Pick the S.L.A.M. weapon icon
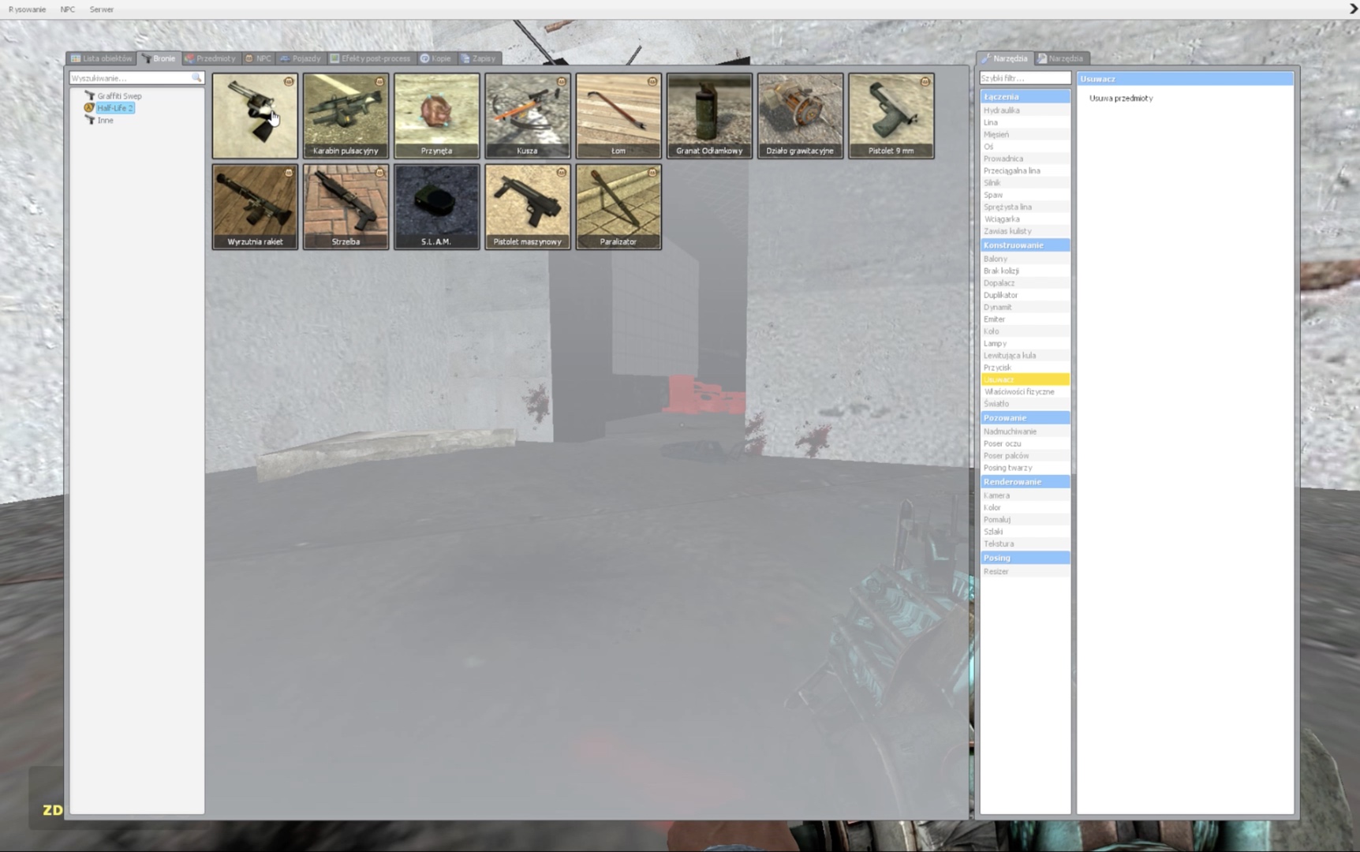 pyautogui.click(x=436, y=207)
